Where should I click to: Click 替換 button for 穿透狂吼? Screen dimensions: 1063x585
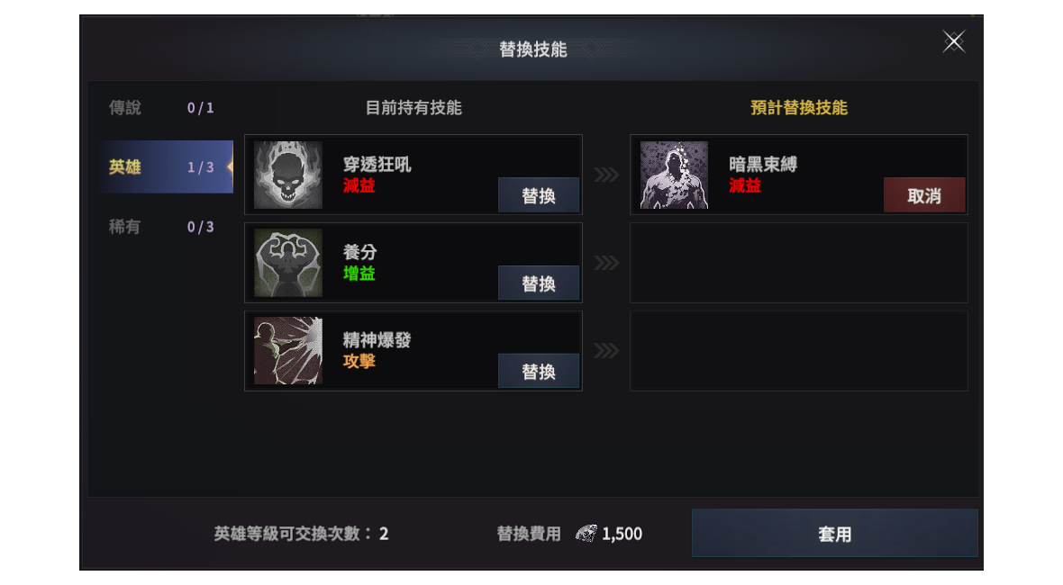(539, 195)
